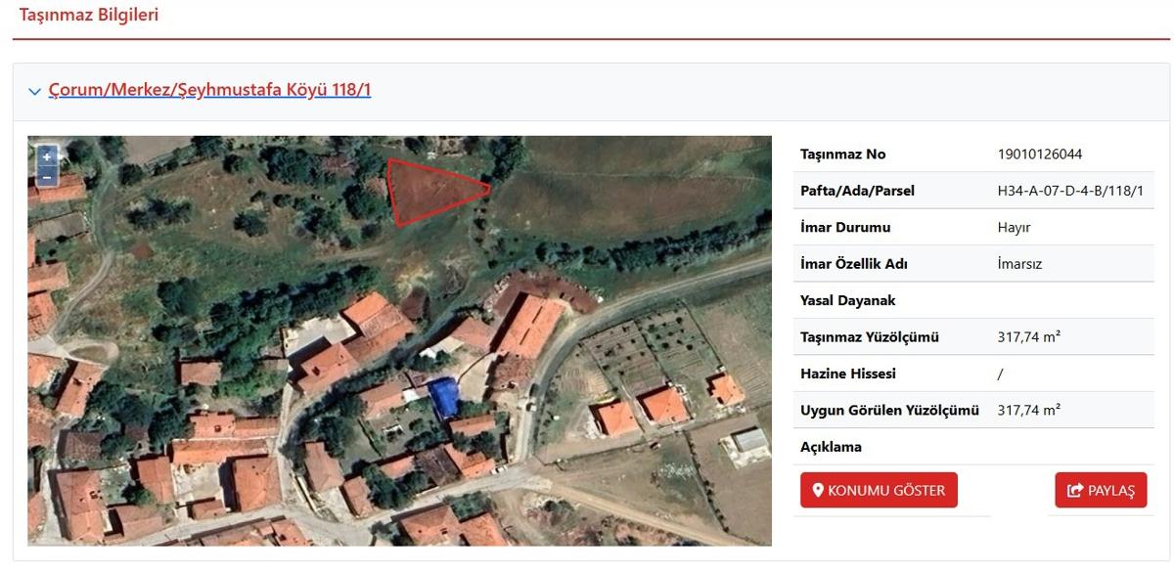Click the Yasal Dayanak row label
The width and height of the screenshot is (1174, 573).
tap(848, 301)
